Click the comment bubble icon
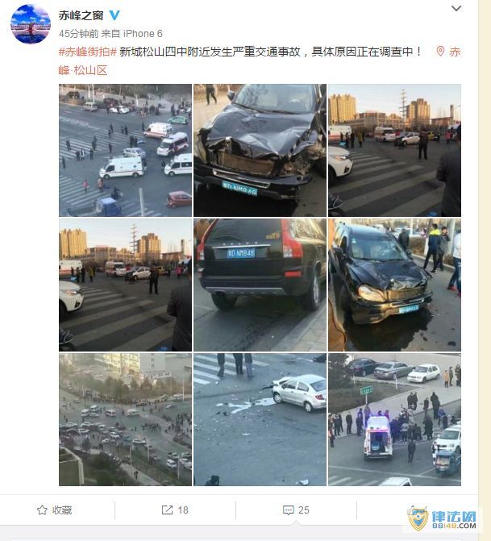 tap(288, 510)
